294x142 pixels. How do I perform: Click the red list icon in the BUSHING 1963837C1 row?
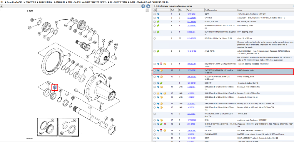coord(161,64)
